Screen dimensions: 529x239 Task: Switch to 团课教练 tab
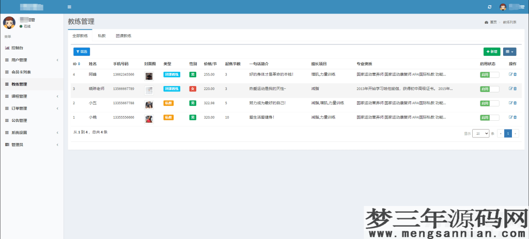click(123, 36)
